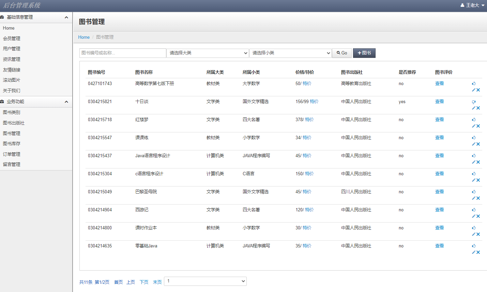Image resolution: width=487 pixels, height=292 pixels.
Task: Select 订单管理 in the sidebar
Action: 11,154
